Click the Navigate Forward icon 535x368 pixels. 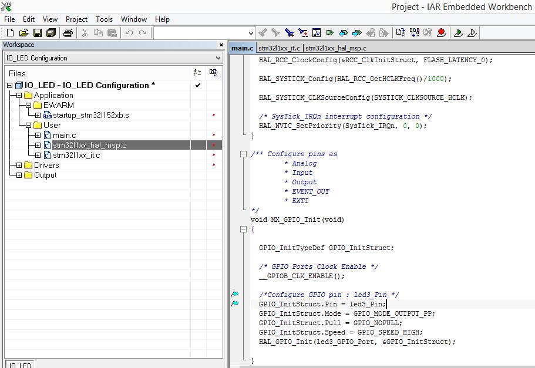(384, 33)
